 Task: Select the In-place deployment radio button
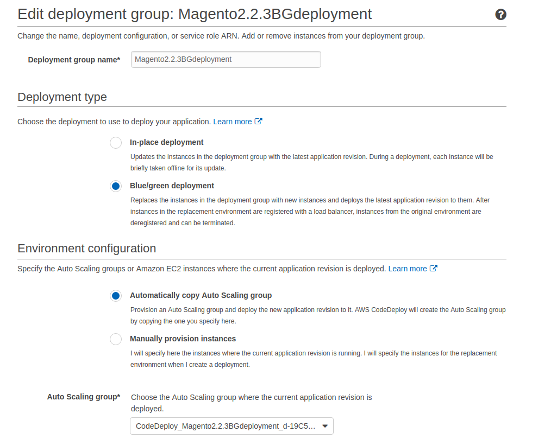[116, 143]
